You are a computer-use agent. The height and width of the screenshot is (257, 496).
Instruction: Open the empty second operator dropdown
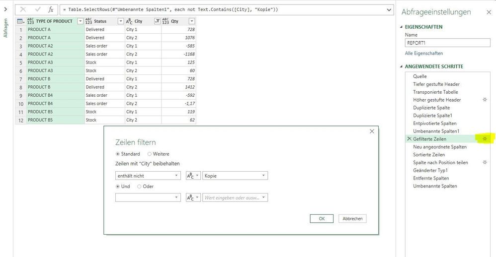tap(148, 197)
